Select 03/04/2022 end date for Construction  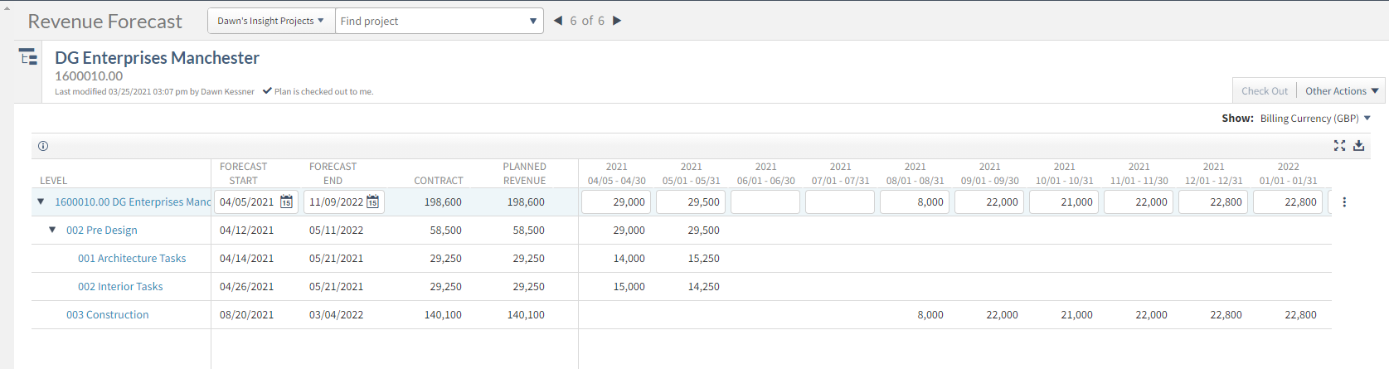point(336,315)
